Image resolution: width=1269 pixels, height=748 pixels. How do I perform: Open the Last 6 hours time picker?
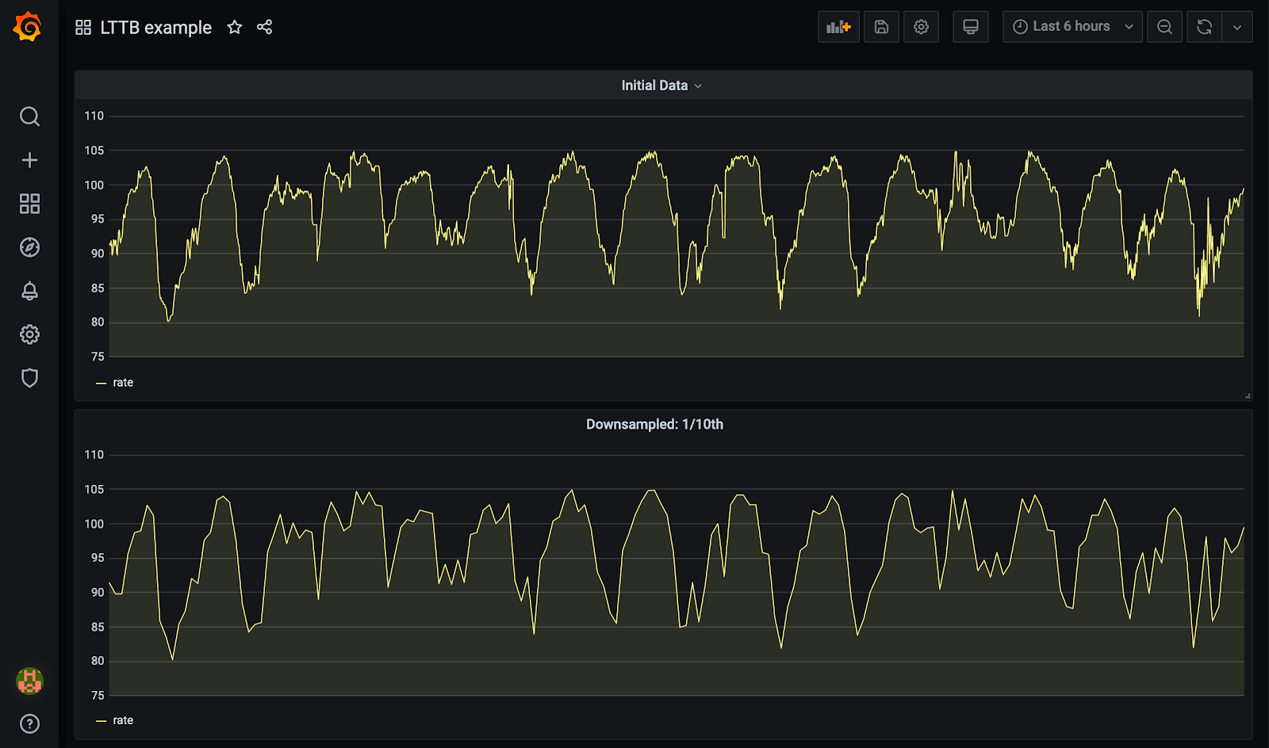[1072, 27]
